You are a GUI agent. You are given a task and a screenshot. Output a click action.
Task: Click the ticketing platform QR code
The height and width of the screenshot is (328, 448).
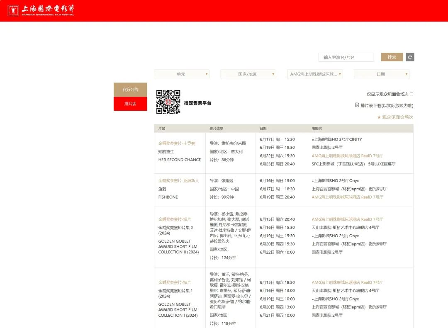coord(168,102)
